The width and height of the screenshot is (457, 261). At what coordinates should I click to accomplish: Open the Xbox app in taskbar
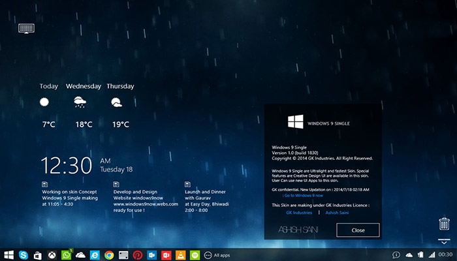[x=52, y=255]
